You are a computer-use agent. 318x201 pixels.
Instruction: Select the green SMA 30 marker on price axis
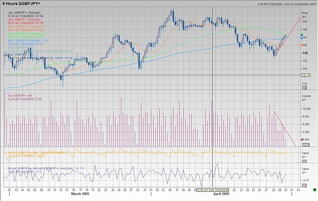(302, 34)
